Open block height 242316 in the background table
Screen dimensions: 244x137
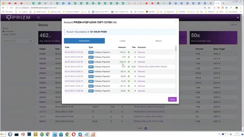pyautogui.click(x=42, y=107)
